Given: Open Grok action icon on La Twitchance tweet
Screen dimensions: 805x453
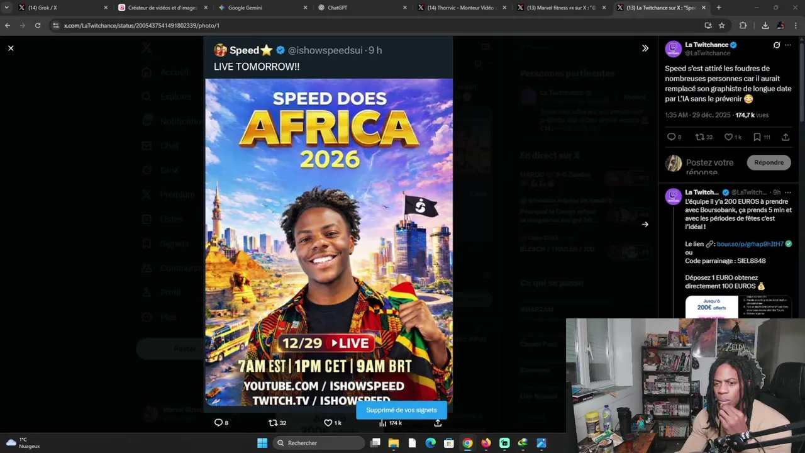Looking at the screenshot, I should (x=777, y=45).
